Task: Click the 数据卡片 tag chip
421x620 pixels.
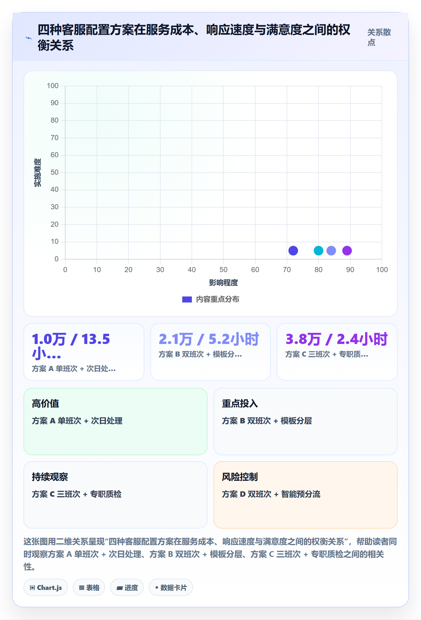Action: 171,588
